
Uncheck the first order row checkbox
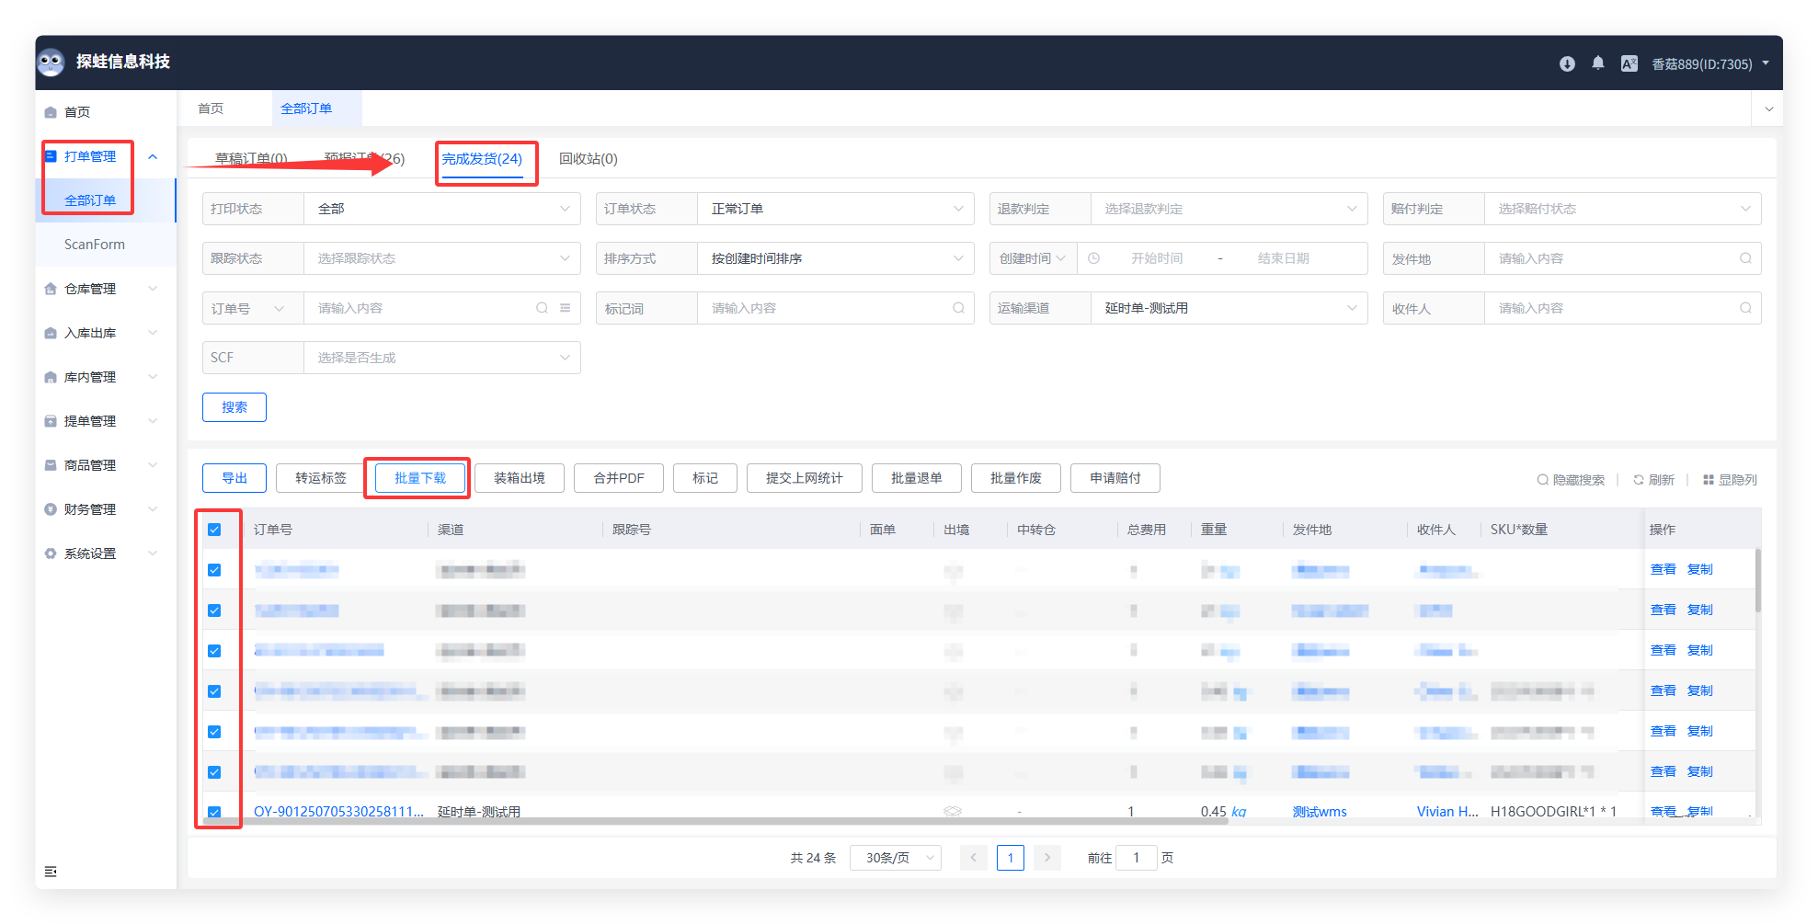(214, 570)
